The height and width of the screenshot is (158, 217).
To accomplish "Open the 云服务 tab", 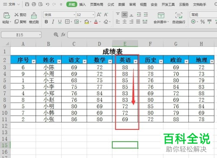I will pyautogui.click(x=184, y=4).
